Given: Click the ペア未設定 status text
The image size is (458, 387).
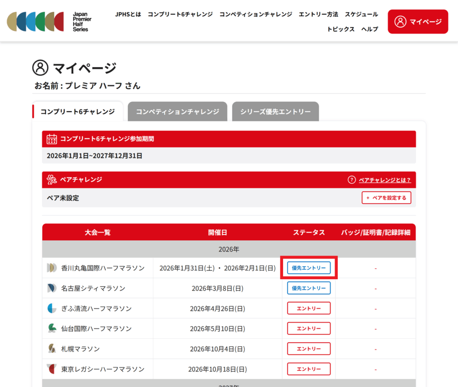Looking at the screenshot, I should click(x=63, y=198).
